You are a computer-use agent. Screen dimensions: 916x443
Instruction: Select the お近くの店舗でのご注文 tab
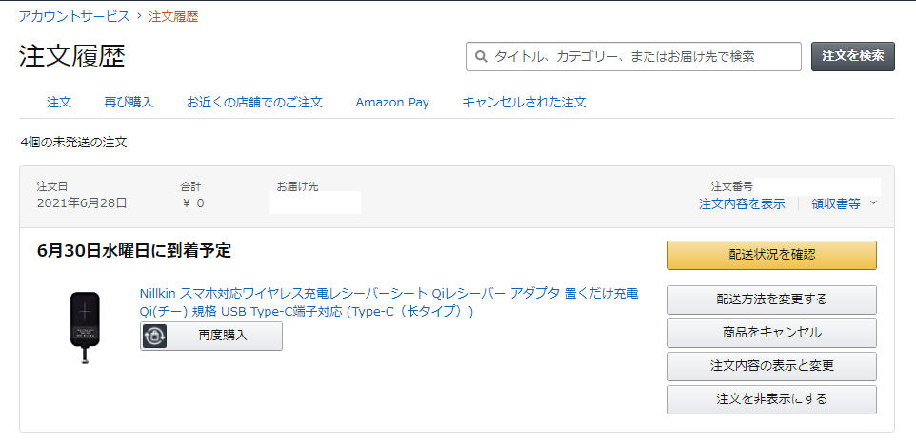(254, 103)
